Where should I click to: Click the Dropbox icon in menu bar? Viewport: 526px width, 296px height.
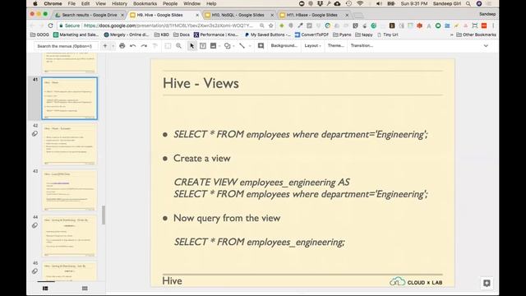[x=320, y=3]
